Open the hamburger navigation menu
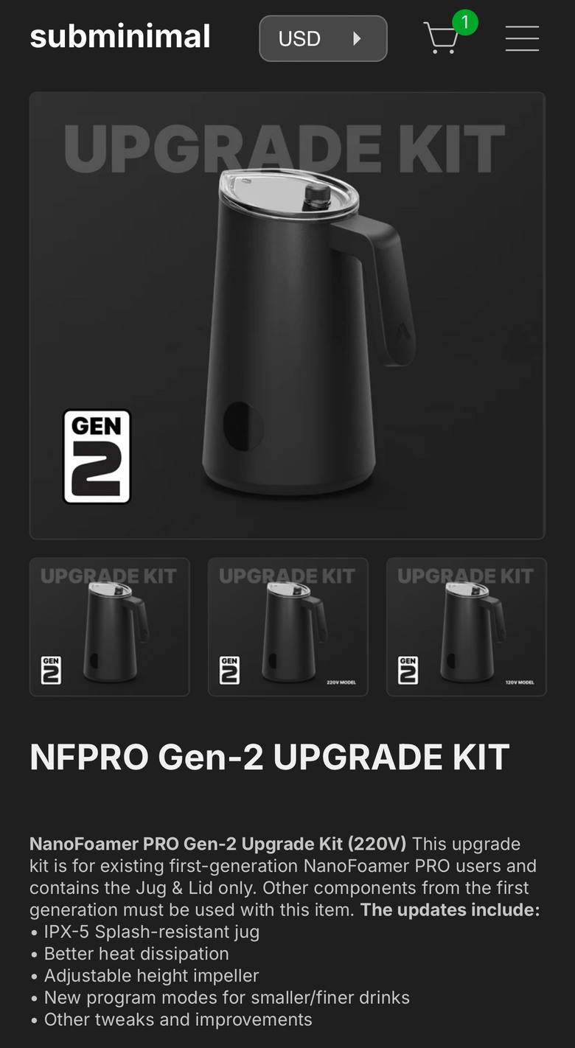 coord(522,38)
